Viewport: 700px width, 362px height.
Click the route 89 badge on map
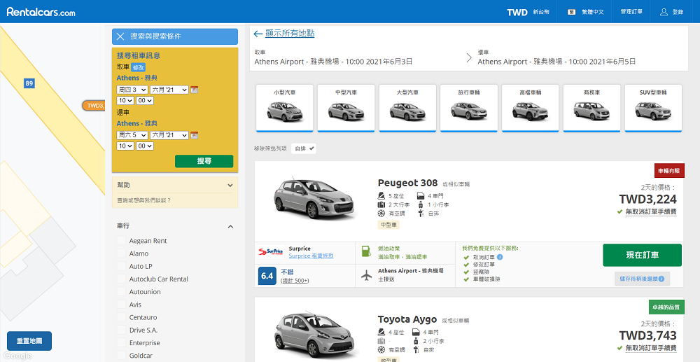[29, 83]
